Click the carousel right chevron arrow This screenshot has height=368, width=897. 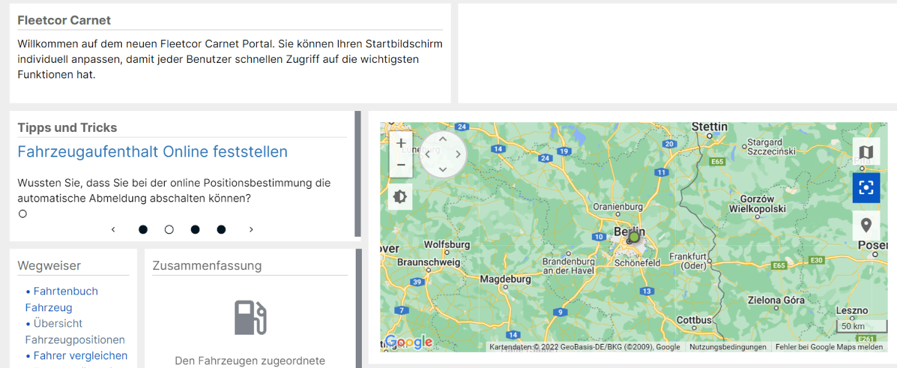(x=251, y=229)
